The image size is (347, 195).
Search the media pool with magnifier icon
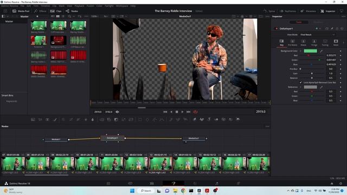pyautogui.click(x=69, y=16)
